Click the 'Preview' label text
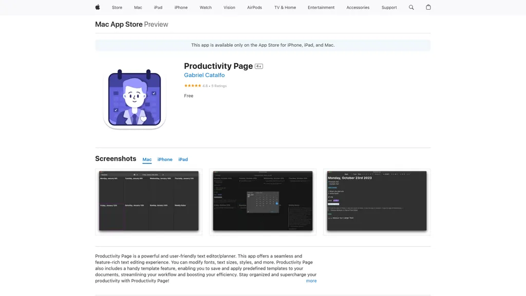Viewport: 526px width, 296px height. coord(156,24)
